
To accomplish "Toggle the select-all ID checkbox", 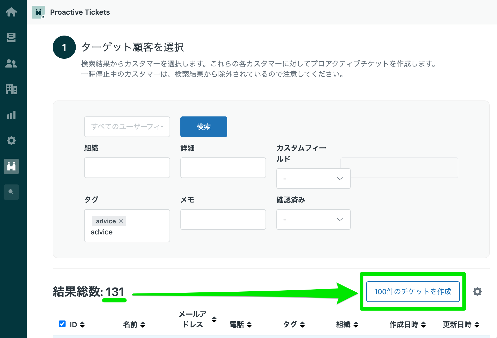I will (62, 324).
